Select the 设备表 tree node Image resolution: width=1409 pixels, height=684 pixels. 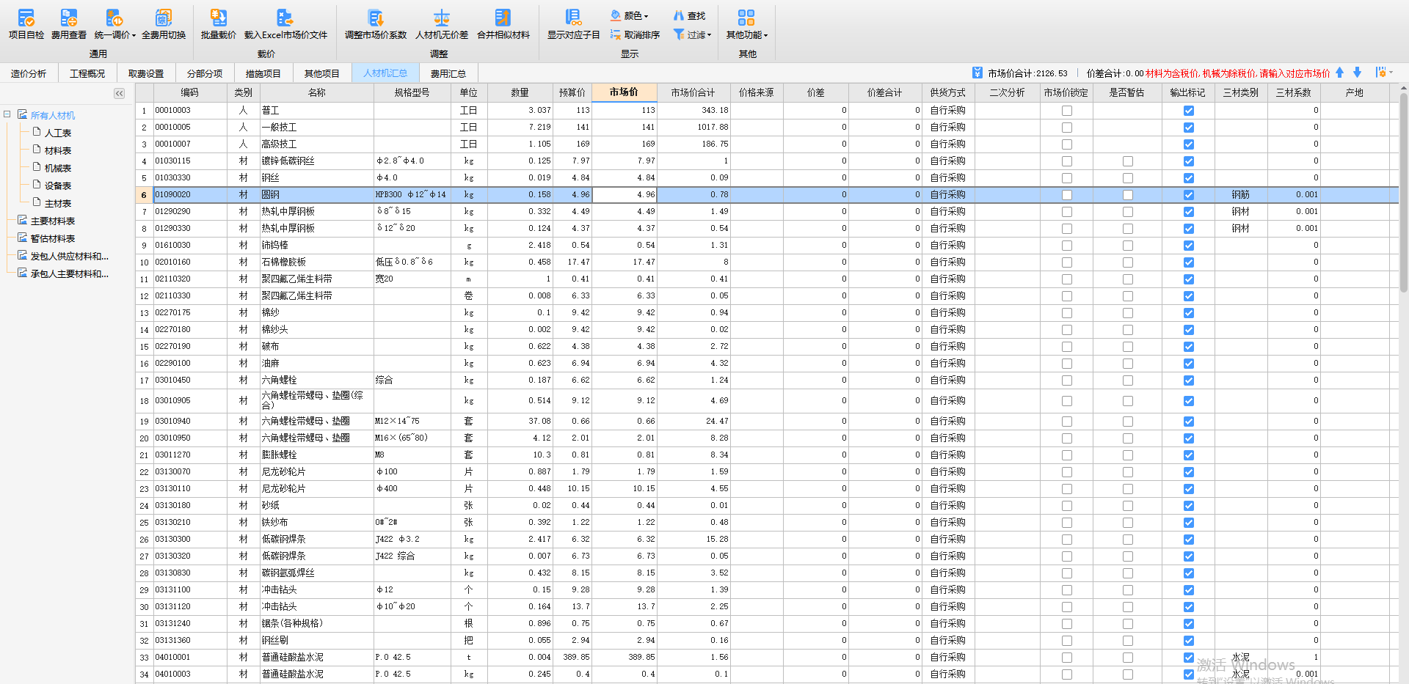coord(58,185)
